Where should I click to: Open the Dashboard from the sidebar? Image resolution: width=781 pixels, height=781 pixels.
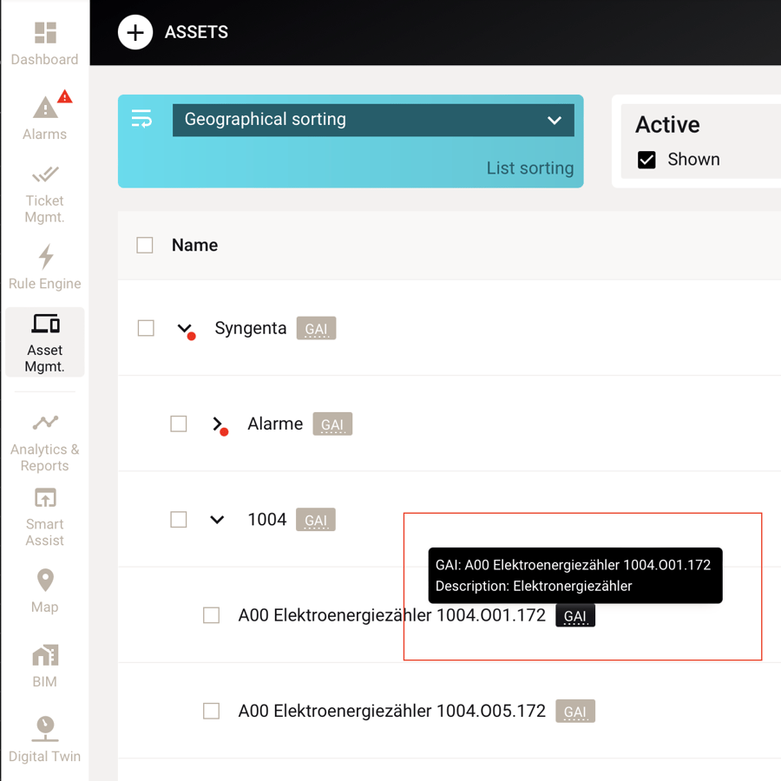[x=45, y=43]
